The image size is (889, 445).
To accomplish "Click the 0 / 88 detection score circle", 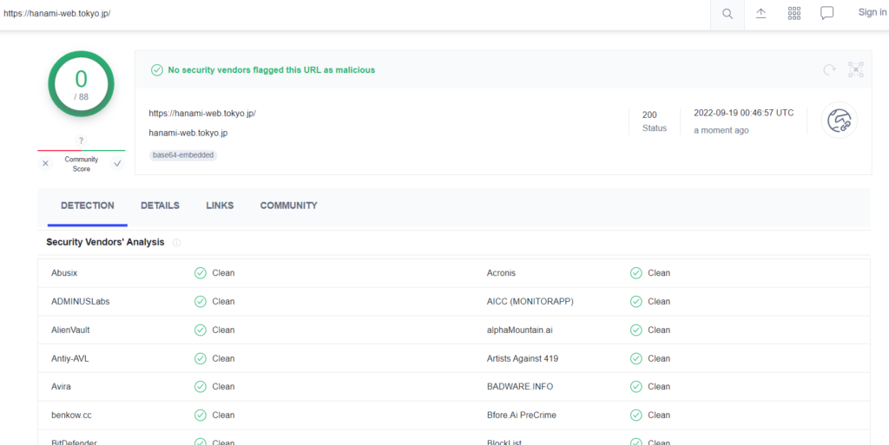I will click(81, 84).
